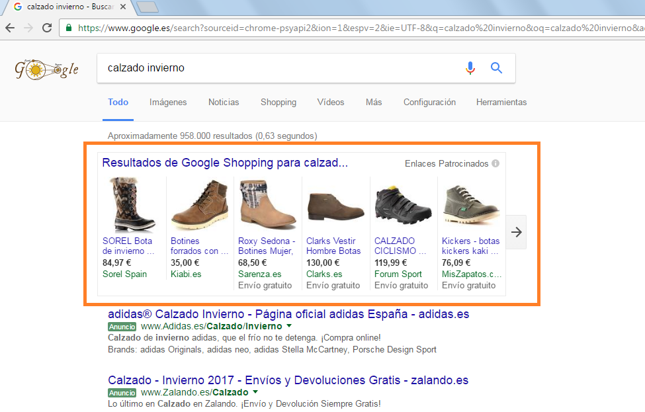The width and height of the screenshot is (645, 412).
Task: Click the 'Aproximadamente 958.000 resultados' text
Action: (180, 136)
